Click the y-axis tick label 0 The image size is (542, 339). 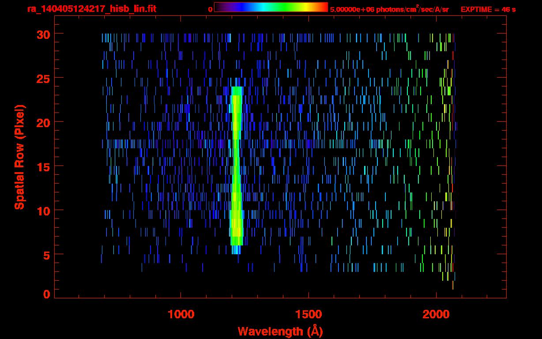(47, 294)
